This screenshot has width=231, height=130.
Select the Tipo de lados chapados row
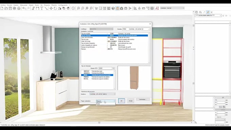(x=114, y=43)
